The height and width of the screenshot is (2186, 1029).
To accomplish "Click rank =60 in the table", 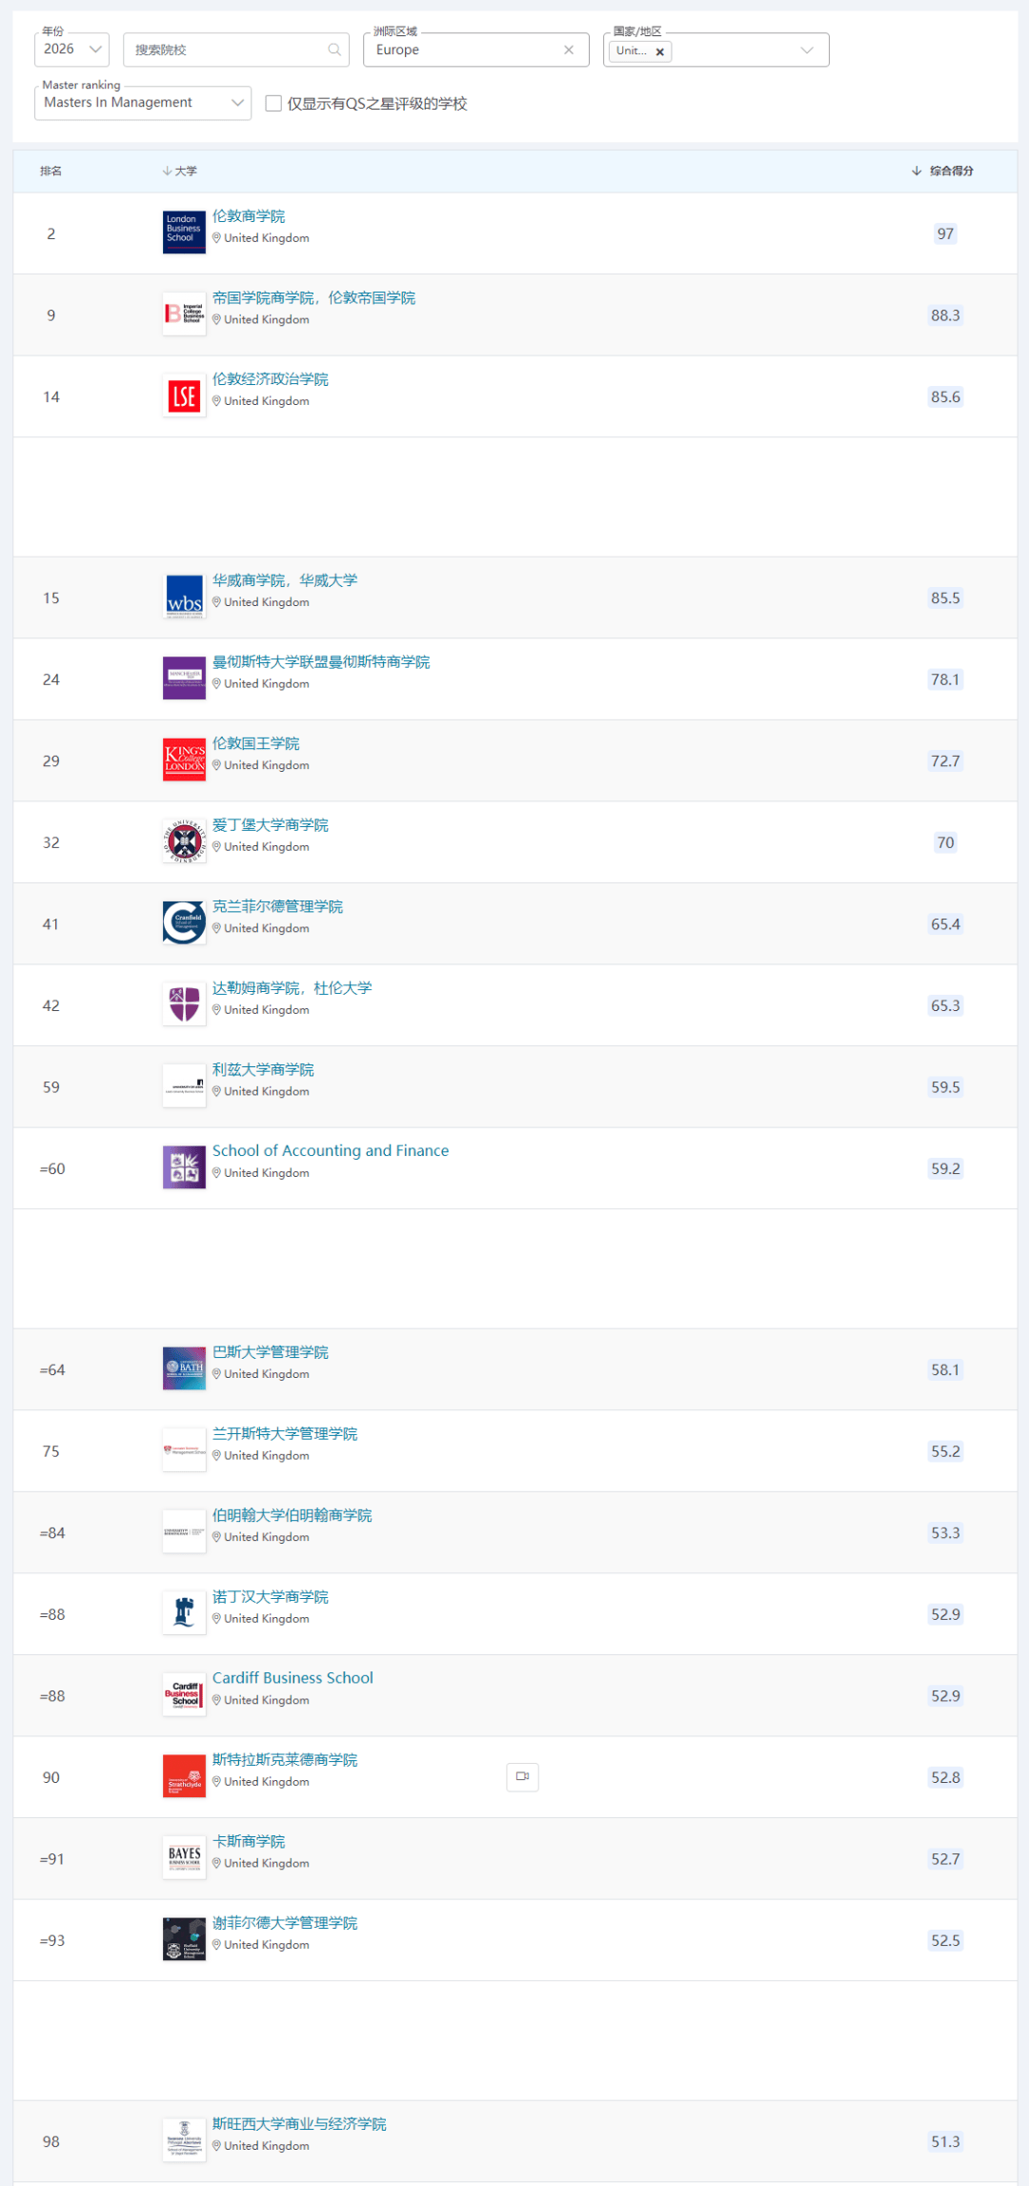I will click(52, 1168).
